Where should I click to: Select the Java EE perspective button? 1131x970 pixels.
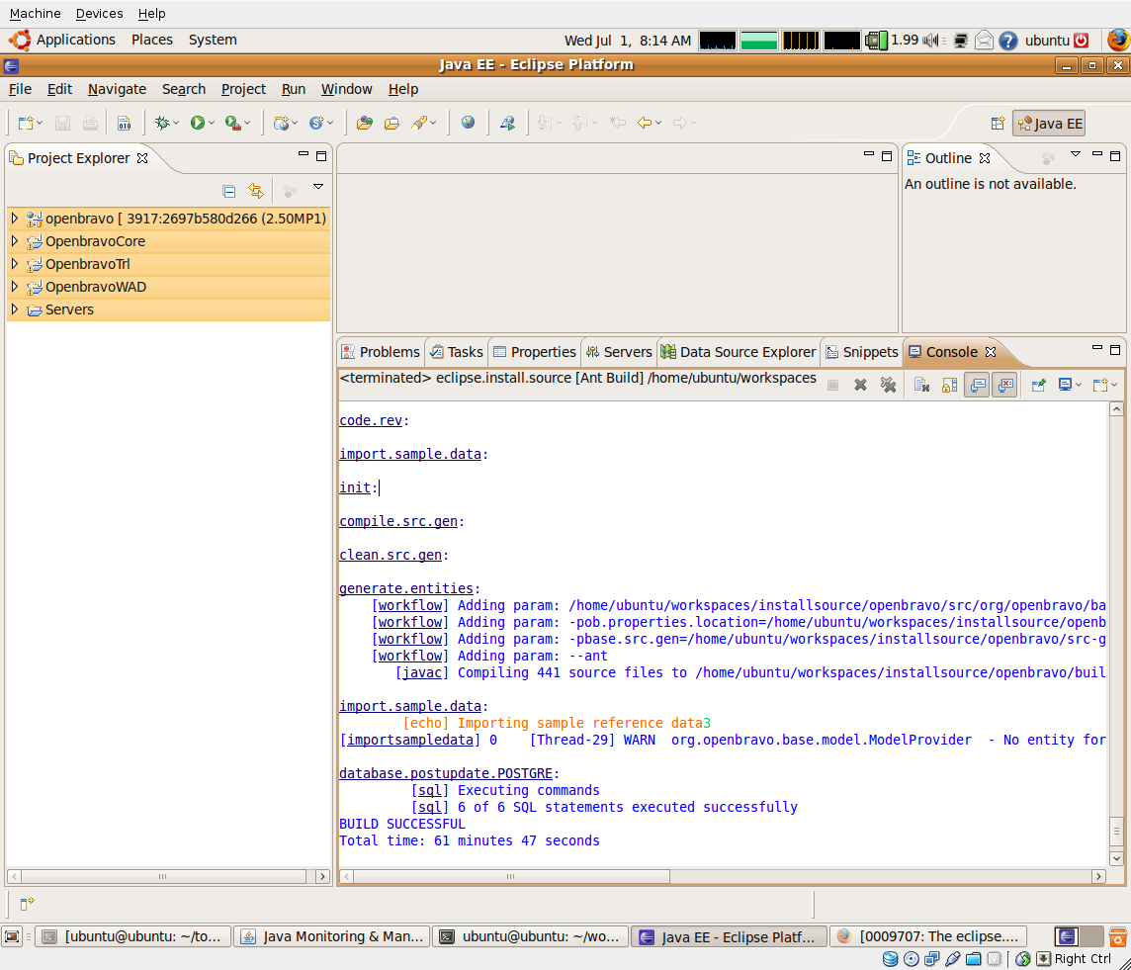1049,124
